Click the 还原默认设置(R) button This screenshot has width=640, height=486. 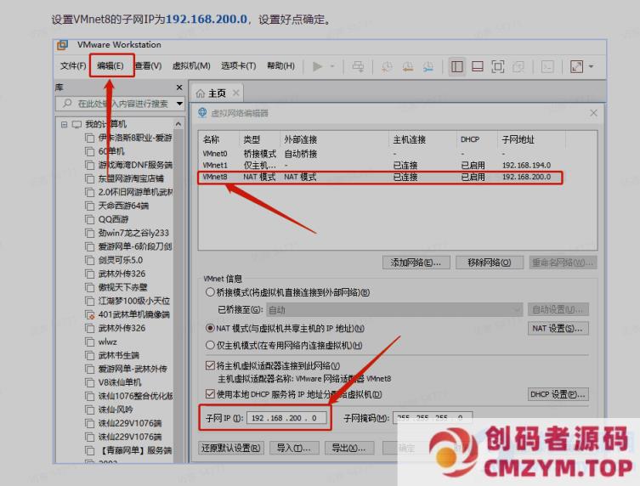click(230, 448)
